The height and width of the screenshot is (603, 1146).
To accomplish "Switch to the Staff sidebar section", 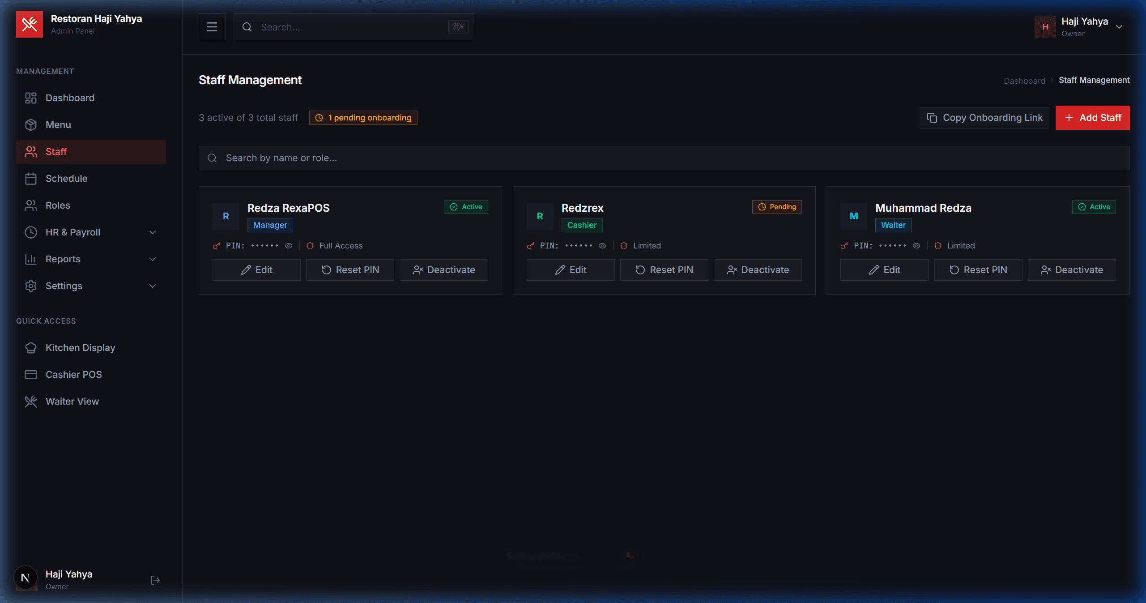I will point(56,151).
